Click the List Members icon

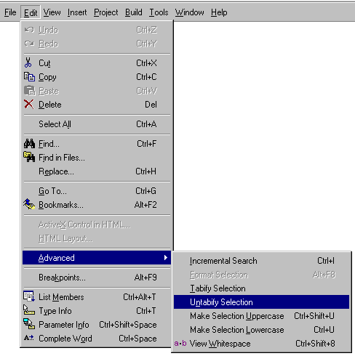point(29,296)
